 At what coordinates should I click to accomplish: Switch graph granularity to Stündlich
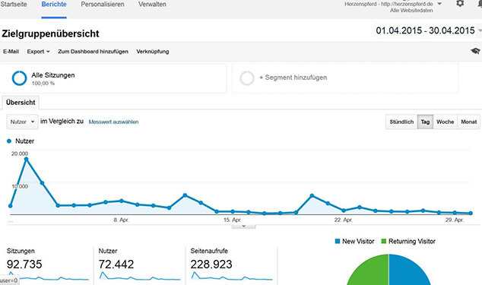[401, 122]
